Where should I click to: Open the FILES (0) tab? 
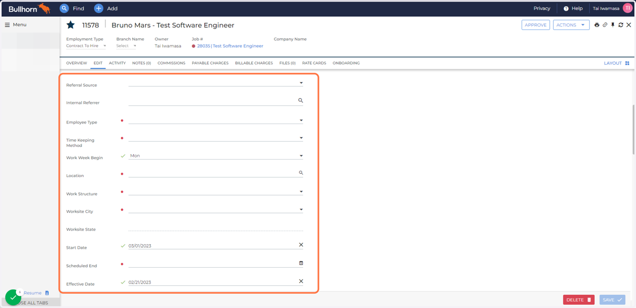coord(287,63)
